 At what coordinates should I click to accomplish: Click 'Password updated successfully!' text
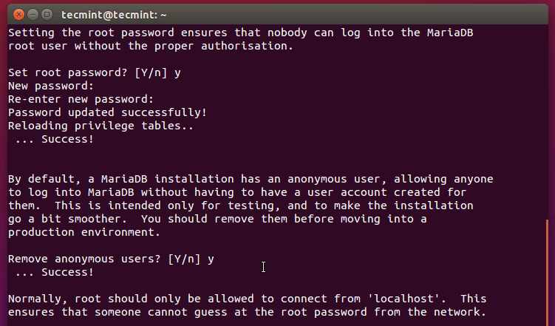pos(107,112)
